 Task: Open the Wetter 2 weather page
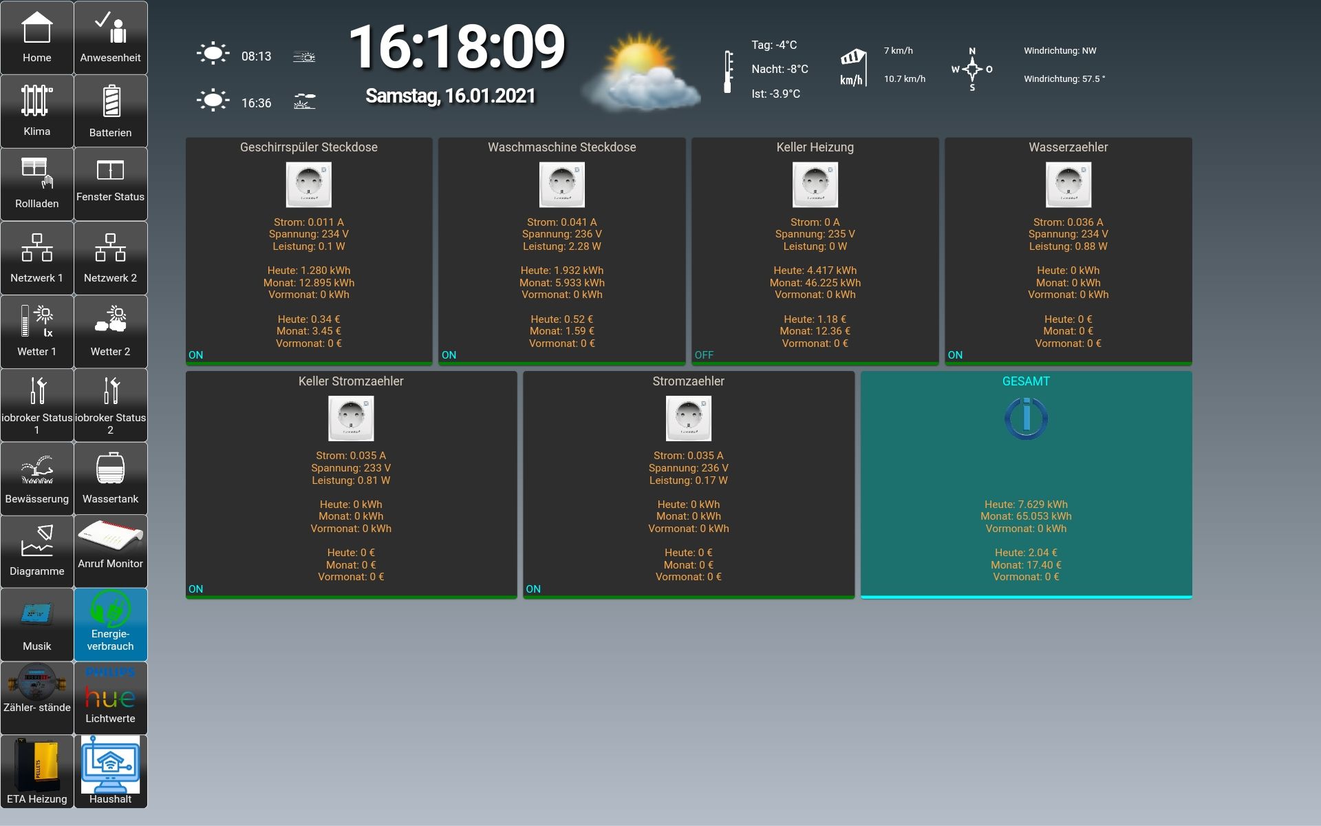[x=110, y=332]
